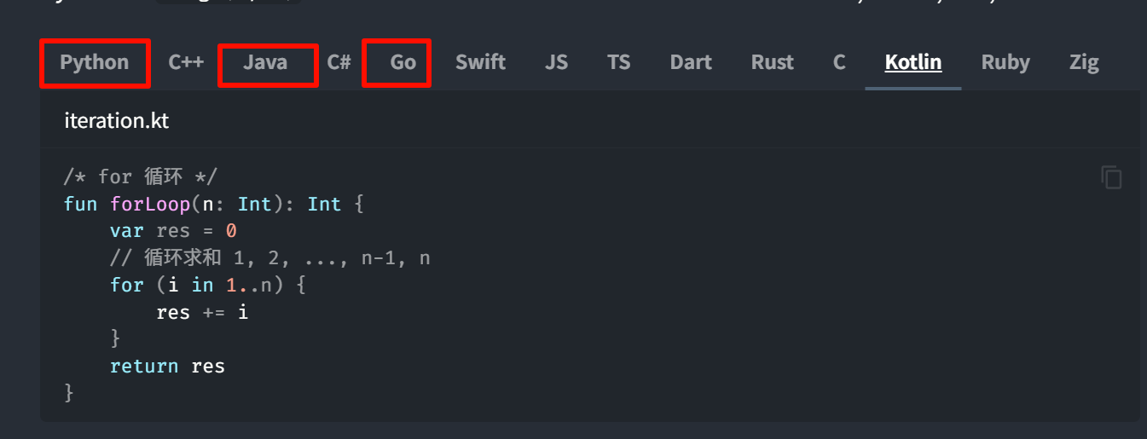Open the Ruby tab

coord(1005,62)
